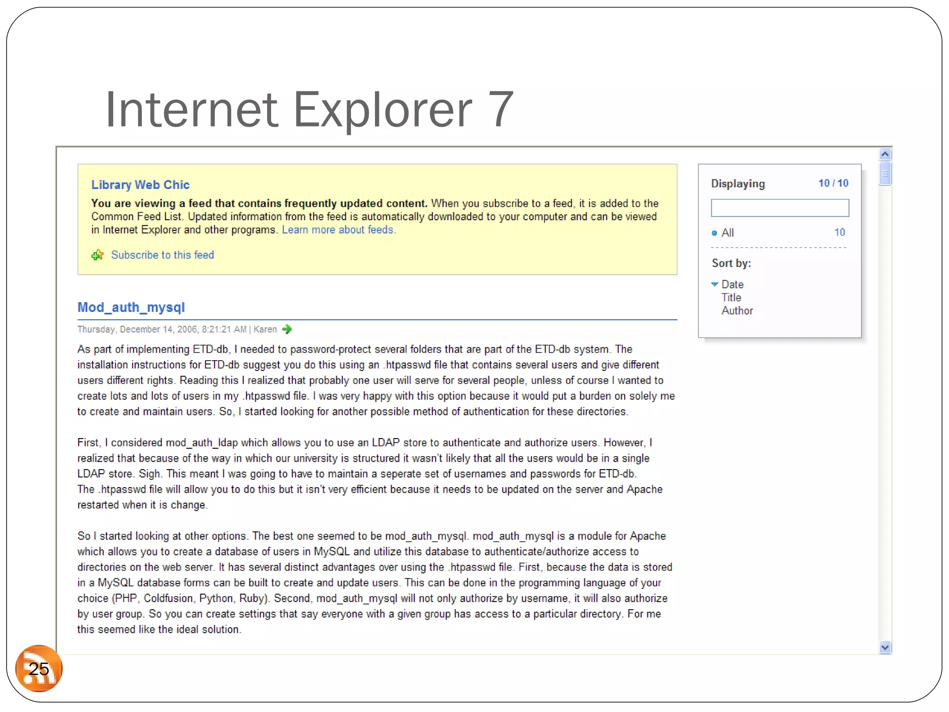
Task: Click the RSS feed icon in slide corner
Action: pos(39,668)
